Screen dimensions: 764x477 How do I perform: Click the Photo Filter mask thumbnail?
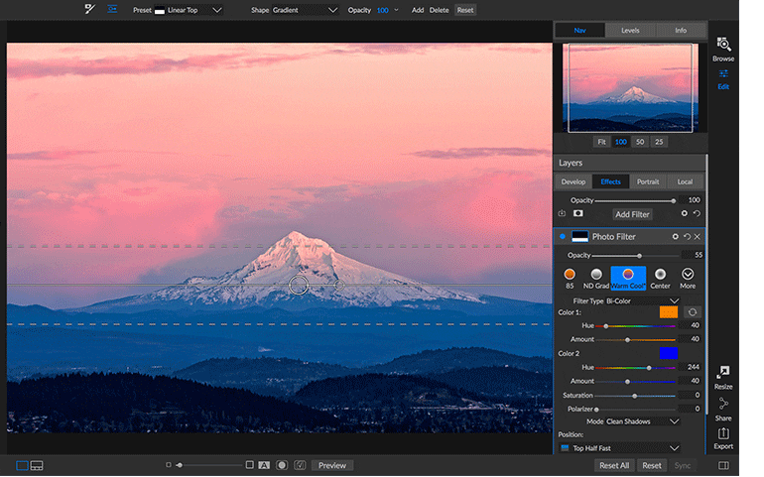pos(579,236)
